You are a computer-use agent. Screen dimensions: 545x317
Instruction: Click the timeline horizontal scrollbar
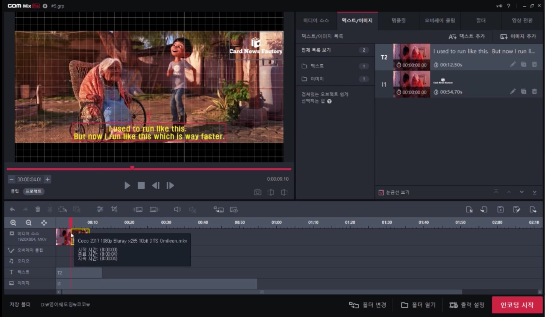point(262,292)
